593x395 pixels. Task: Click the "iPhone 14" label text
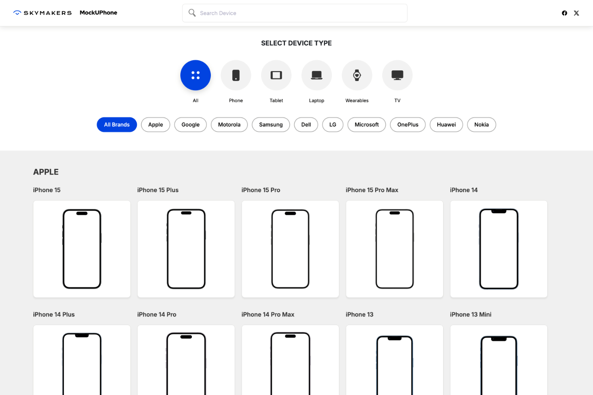[464, 190]
